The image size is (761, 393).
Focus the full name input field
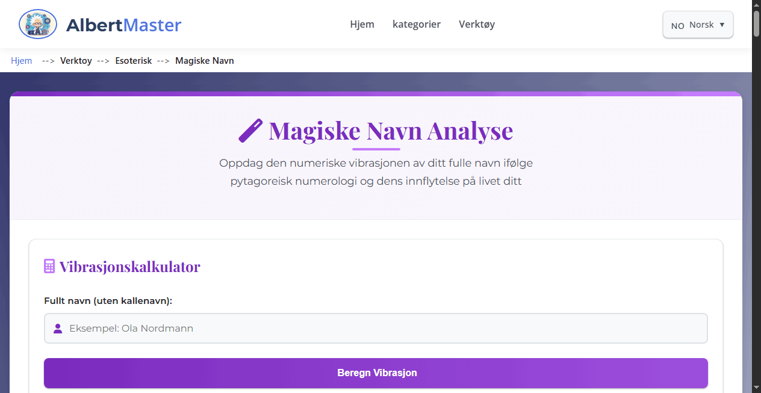[x=376, y=329]
